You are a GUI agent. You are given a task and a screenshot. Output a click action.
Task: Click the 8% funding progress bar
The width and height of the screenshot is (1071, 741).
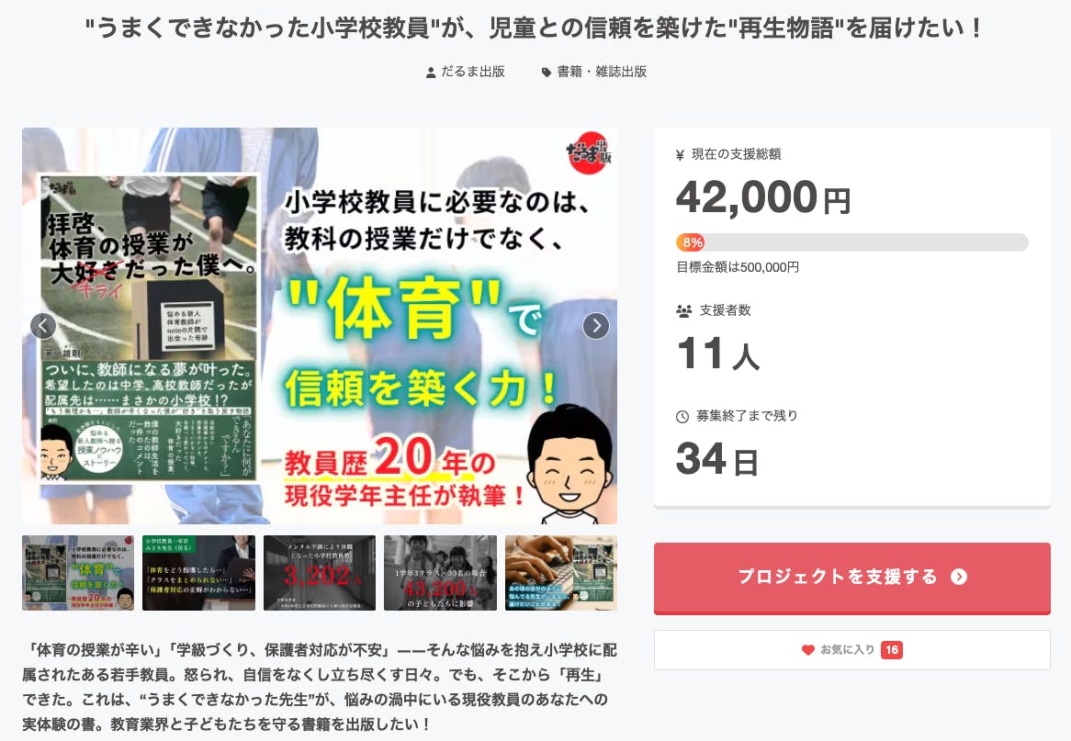click(x=851, y=242)
